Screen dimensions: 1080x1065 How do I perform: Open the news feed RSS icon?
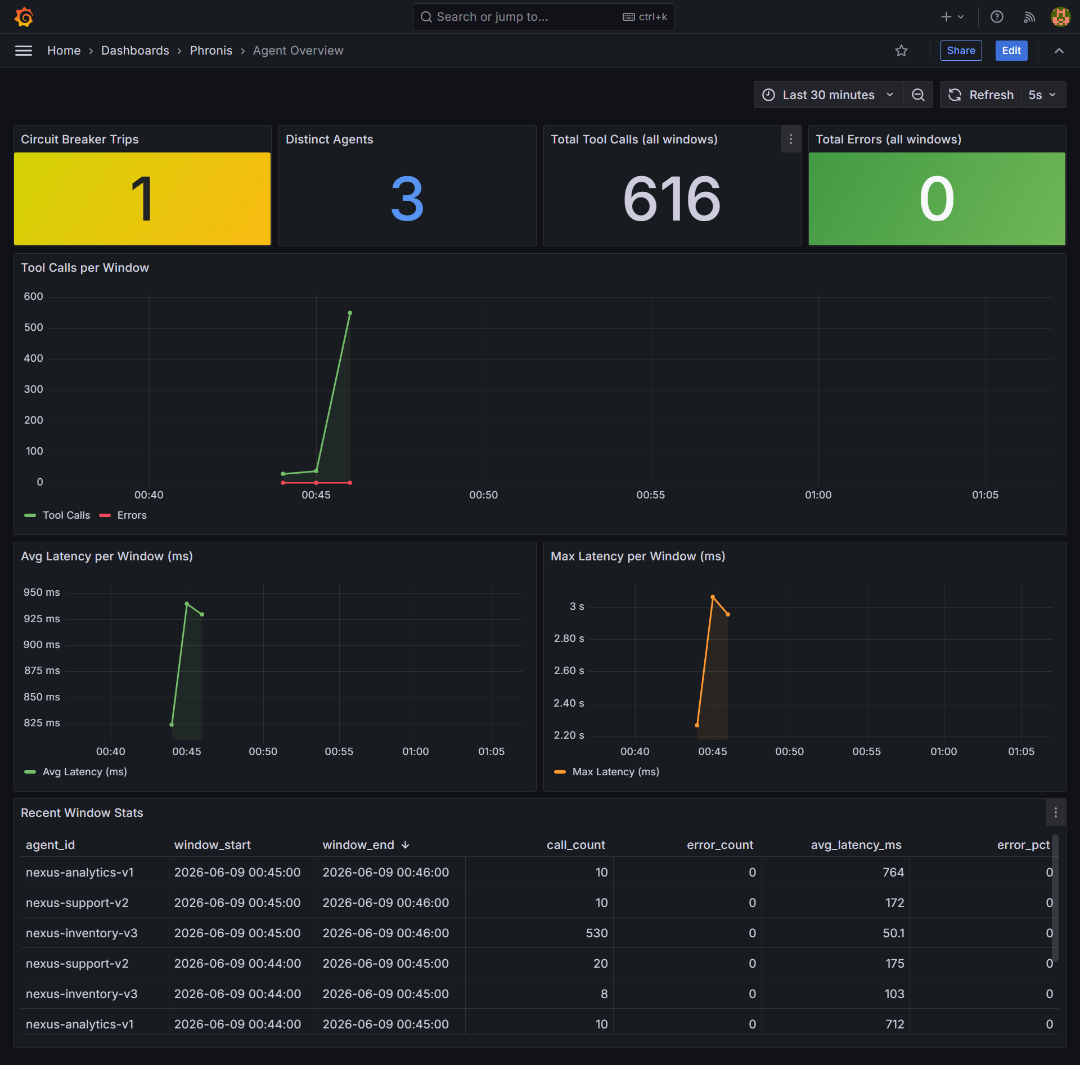[1029, 17]
